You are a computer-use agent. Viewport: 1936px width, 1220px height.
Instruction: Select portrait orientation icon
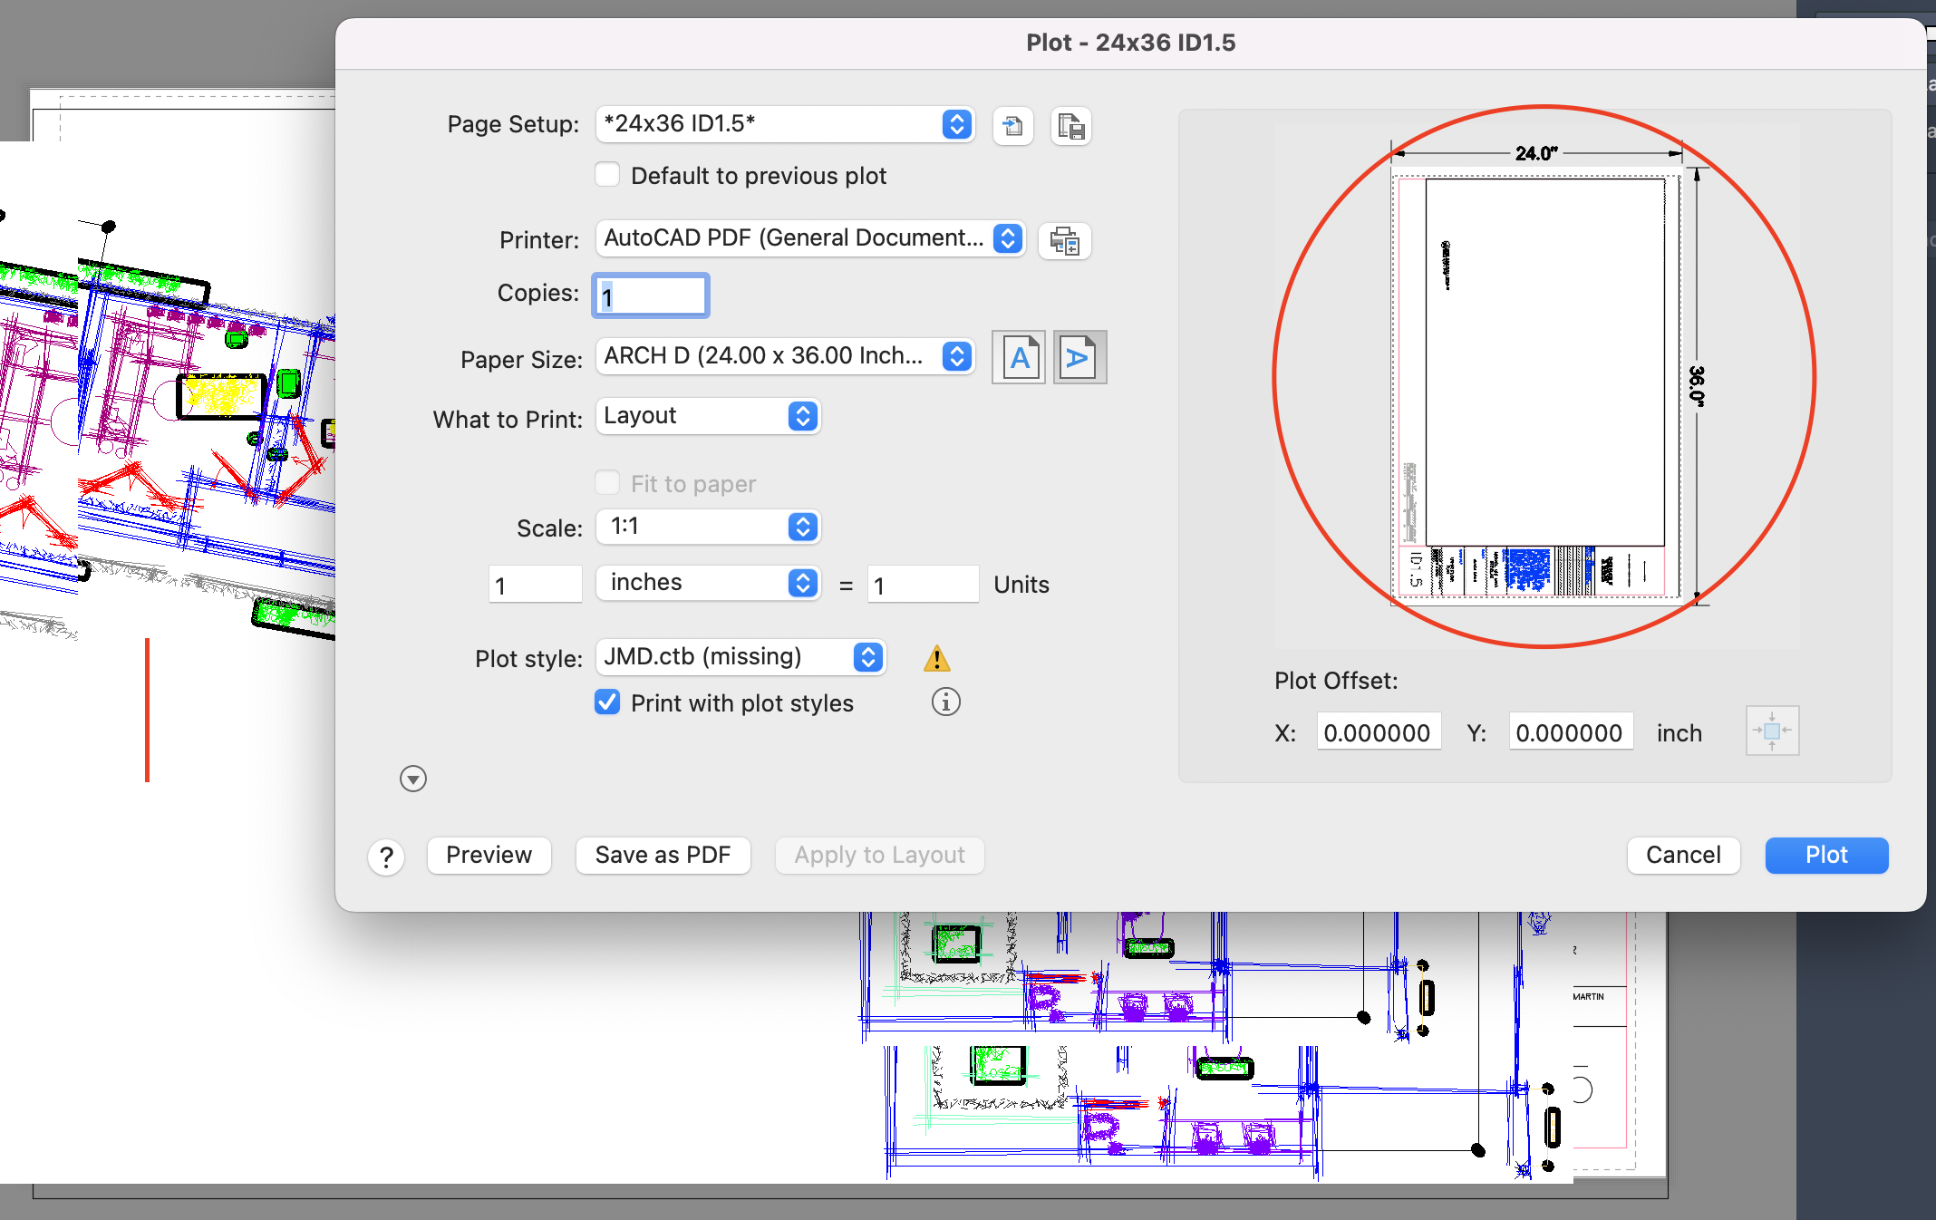pos(1019,357)
